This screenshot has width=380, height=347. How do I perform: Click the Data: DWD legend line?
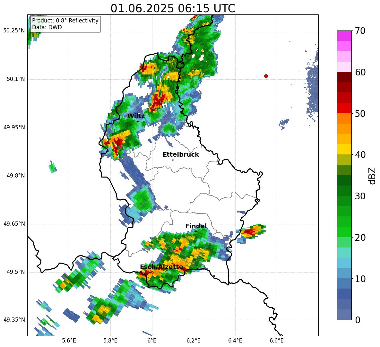[47, 27]
